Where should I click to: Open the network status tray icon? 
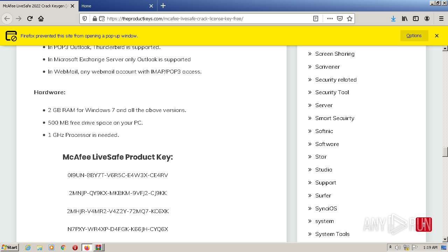pyautogui.click(x=406, y=247)
